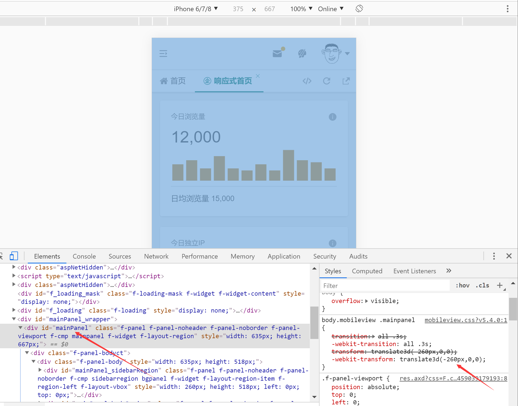Switch to the 首页 home tab
The image size is (518, 406).
coord(173,81)
